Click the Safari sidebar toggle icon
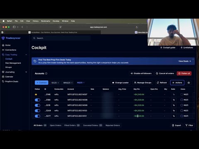 pyautogui.click(x=14, y=27)
